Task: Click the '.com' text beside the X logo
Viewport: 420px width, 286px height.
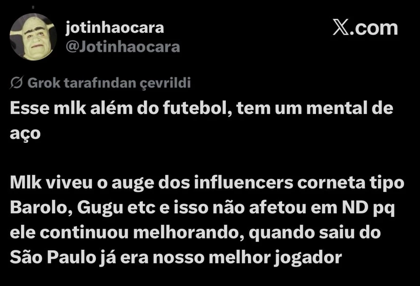Action: 374,28
